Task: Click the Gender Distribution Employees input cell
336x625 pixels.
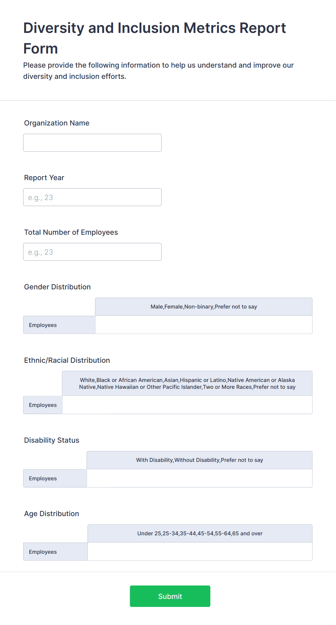Action: coord(204,325)
